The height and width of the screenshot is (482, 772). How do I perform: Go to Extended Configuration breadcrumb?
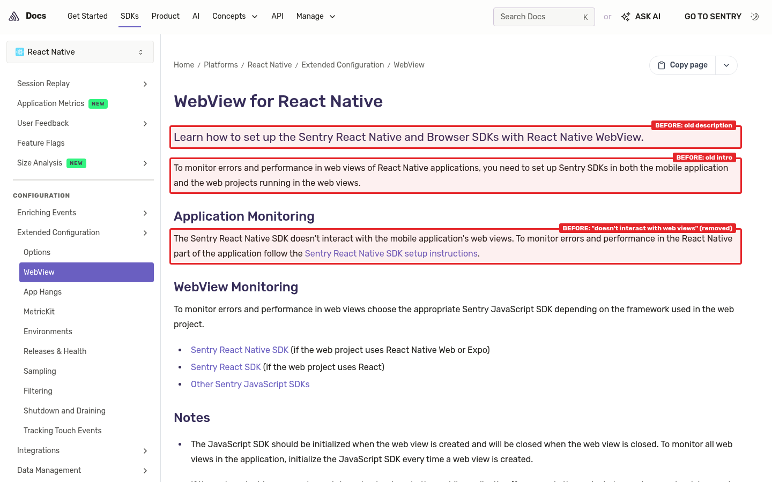[343, 65]
